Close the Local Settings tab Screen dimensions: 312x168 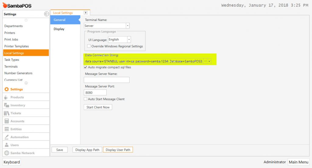(86, 12)
